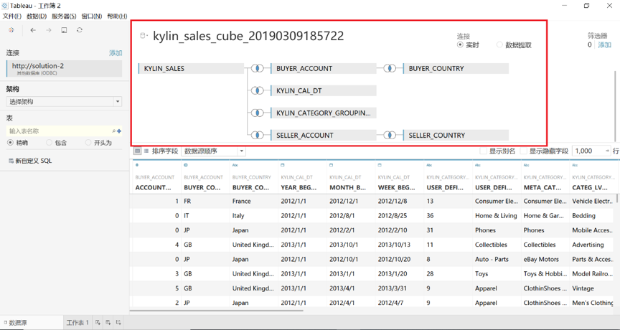Image resolution: width=620 pixels, height=330 pixels.
Task: Click the kylin_sales_cube_20190309185722 title
Action: pos(248,36)
